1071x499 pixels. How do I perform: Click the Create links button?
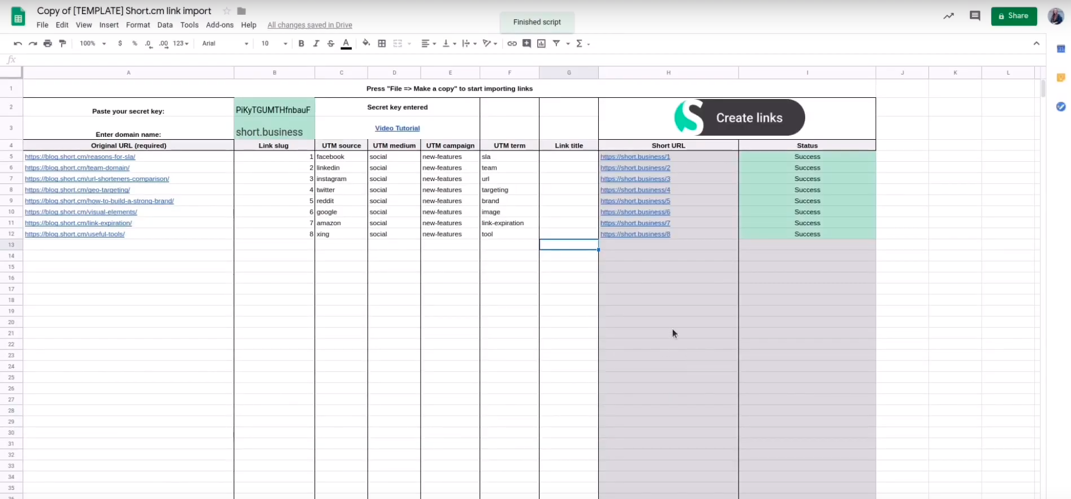point(739,118)
